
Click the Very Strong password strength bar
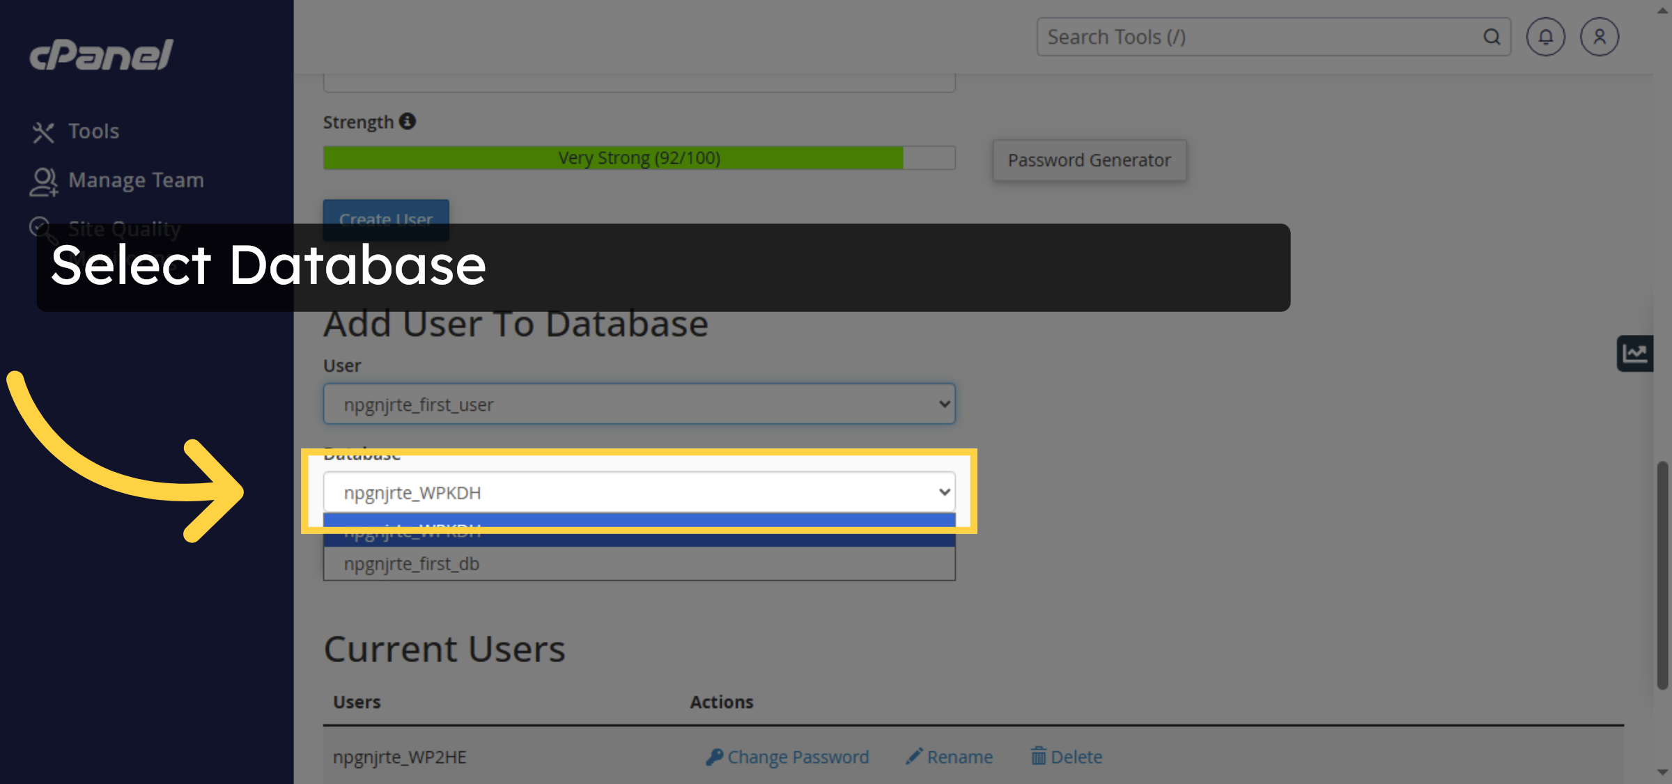tap(638, 157)
